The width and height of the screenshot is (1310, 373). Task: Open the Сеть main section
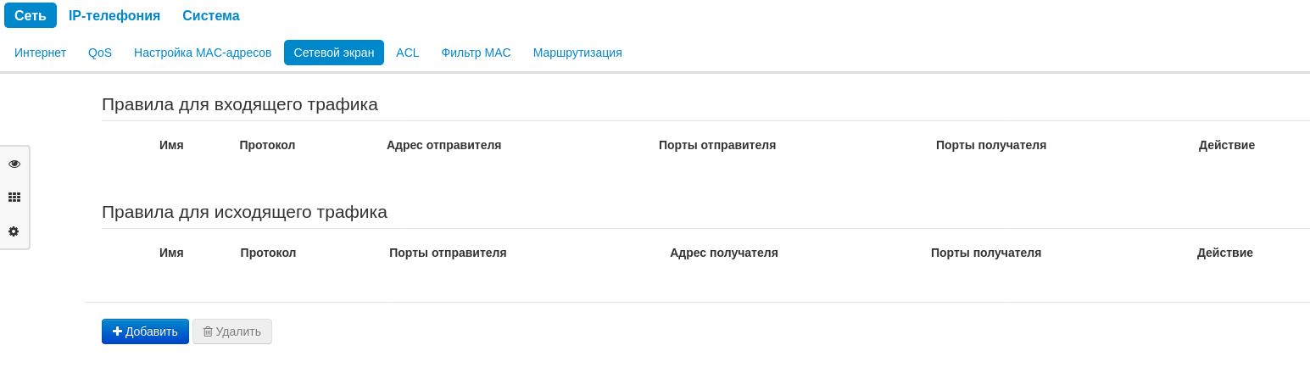(31, 15)
